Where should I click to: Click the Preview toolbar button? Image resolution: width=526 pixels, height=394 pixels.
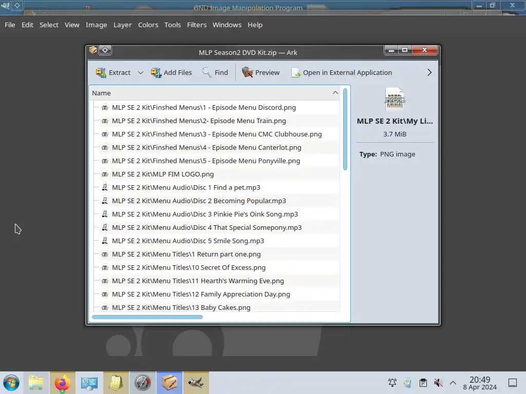point(260,72)
